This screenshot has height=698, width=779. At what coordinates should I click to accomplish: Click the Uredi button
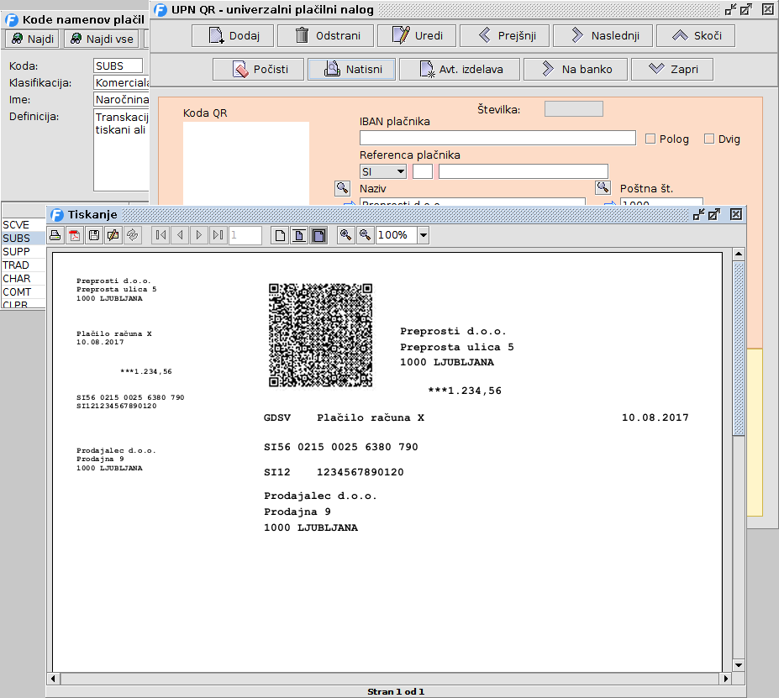point(417,36)
